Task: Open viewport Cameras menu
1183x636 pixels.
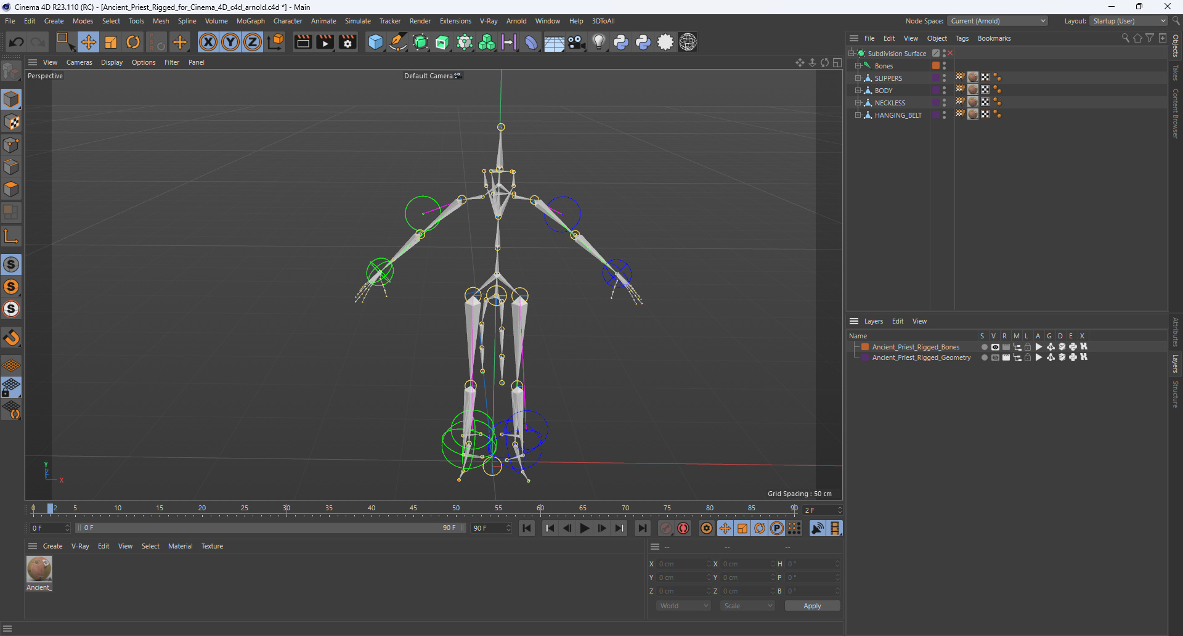Action: [79, 62]
